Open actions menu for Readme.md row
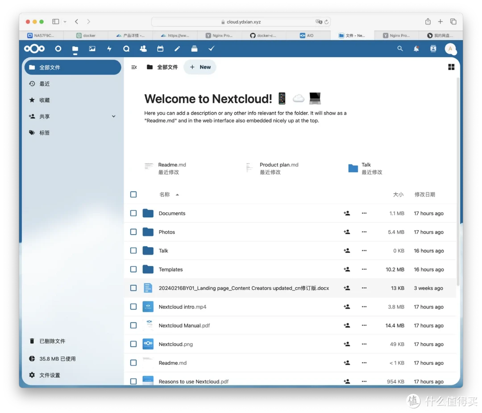Viewport: 482px width, 413px height. tap(364, 363)
